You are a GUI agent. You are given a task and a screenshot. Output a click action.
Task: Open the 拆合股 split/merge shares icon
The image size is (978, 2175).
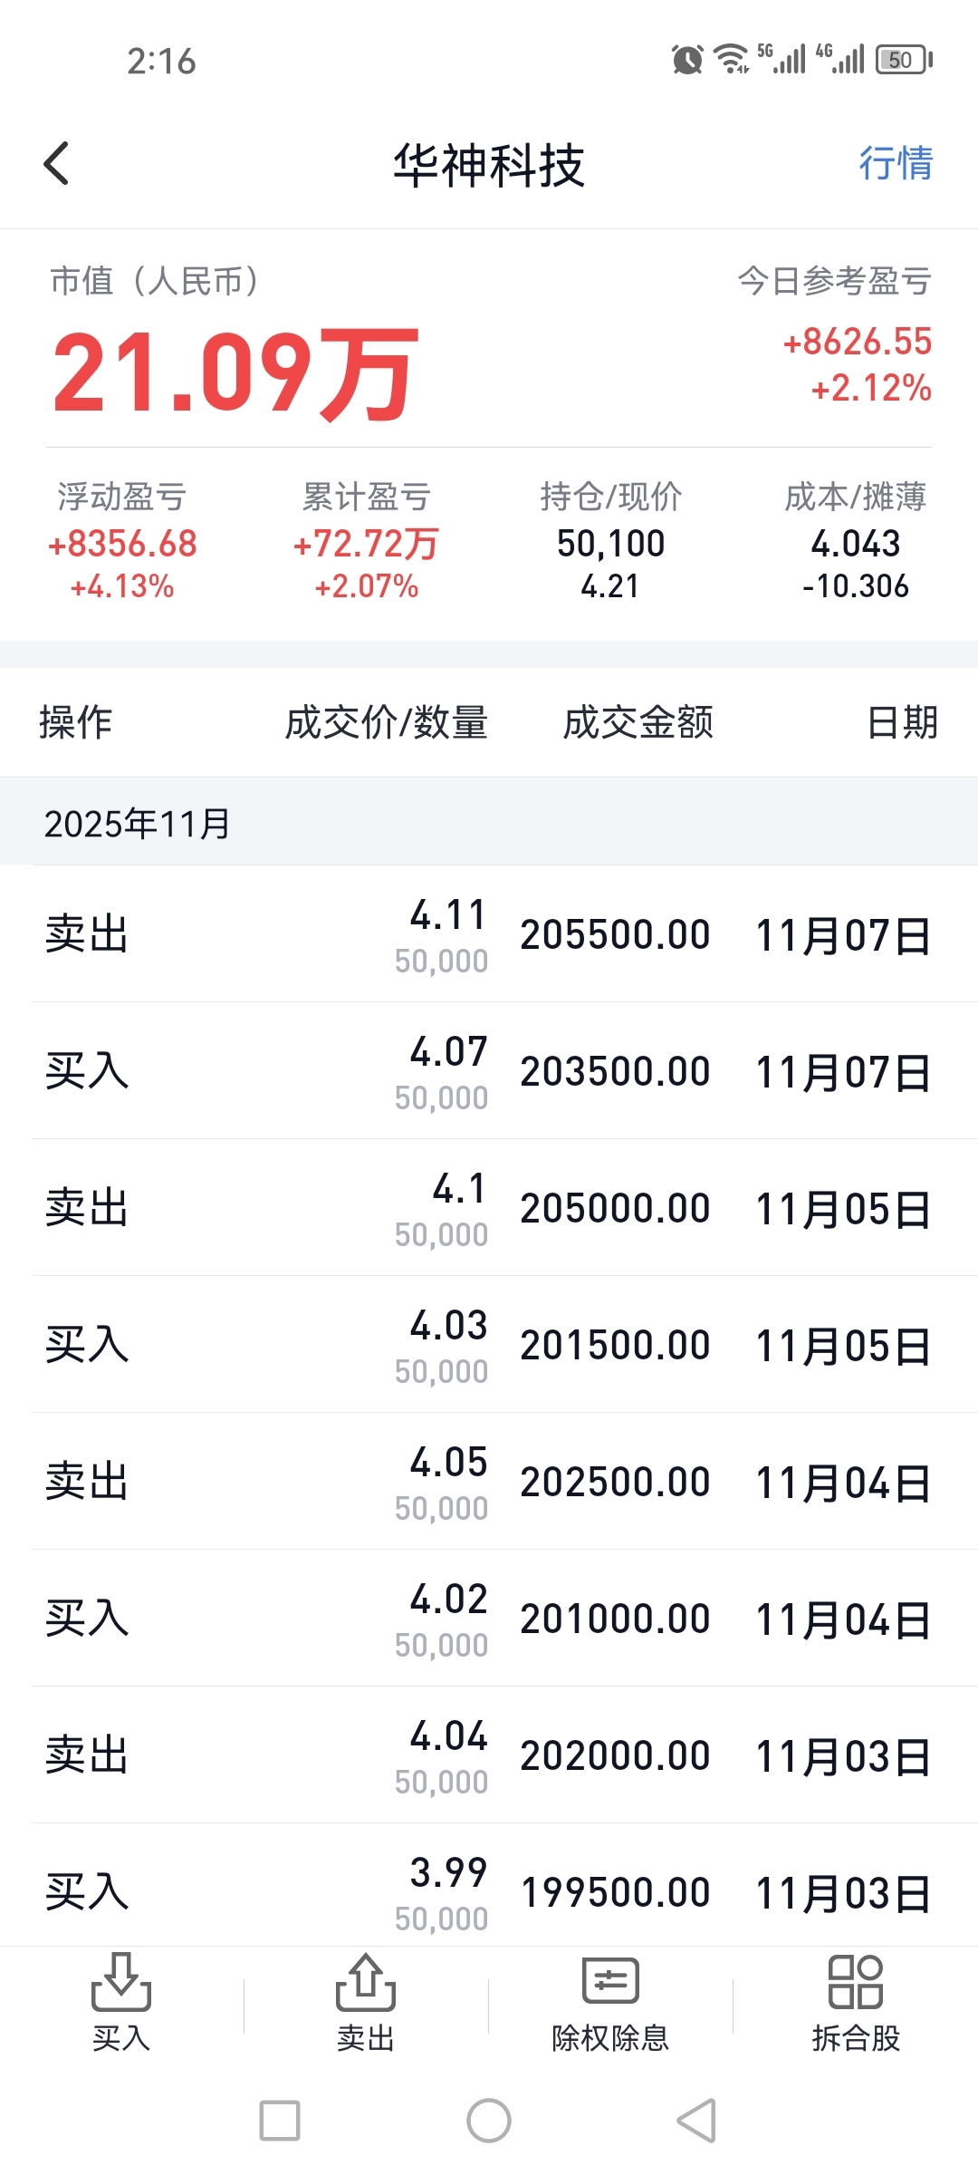click(x=855, y=2003)
